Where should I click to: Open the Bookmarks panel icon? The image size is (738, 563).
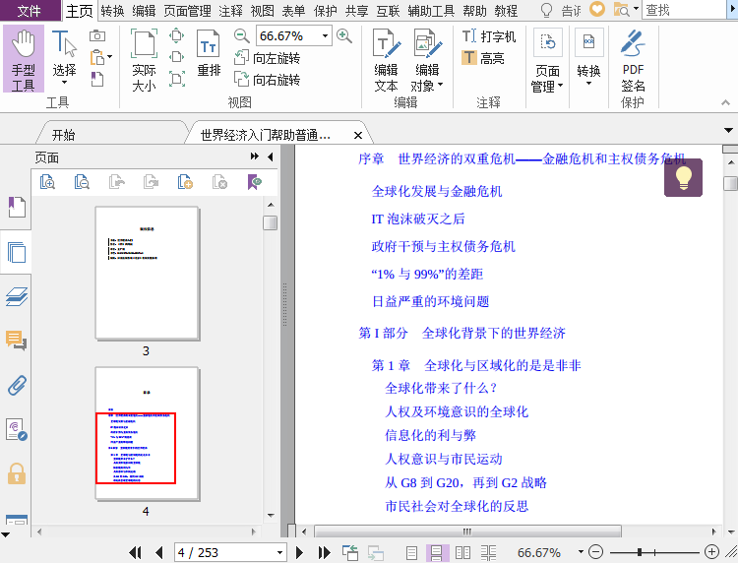tap(17, 207)
